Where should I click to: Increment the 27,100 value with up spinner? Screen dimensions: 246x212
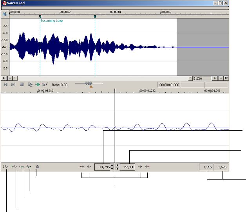118,165
